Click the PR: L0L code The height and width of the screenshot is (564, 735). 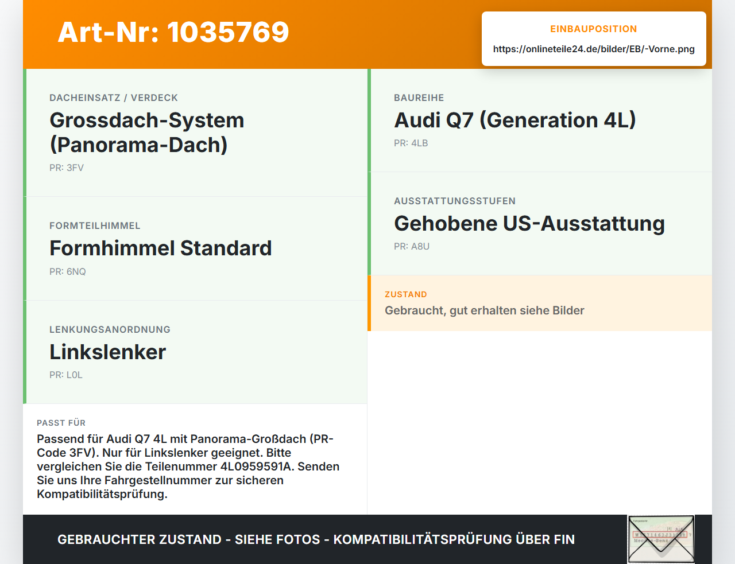point(66,375)
